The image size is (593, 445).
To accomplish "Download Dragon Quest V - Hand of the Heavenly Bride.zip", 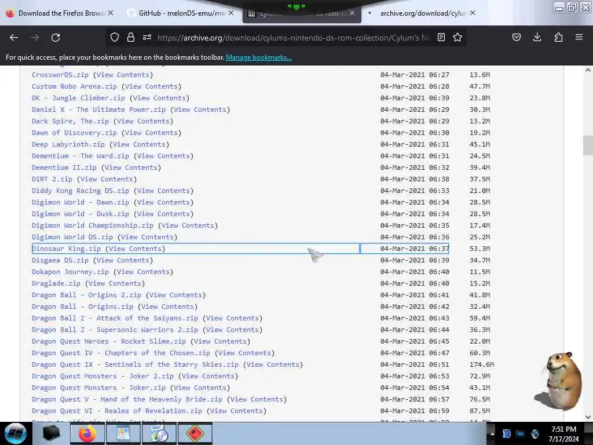I will [x=127, y=399].
